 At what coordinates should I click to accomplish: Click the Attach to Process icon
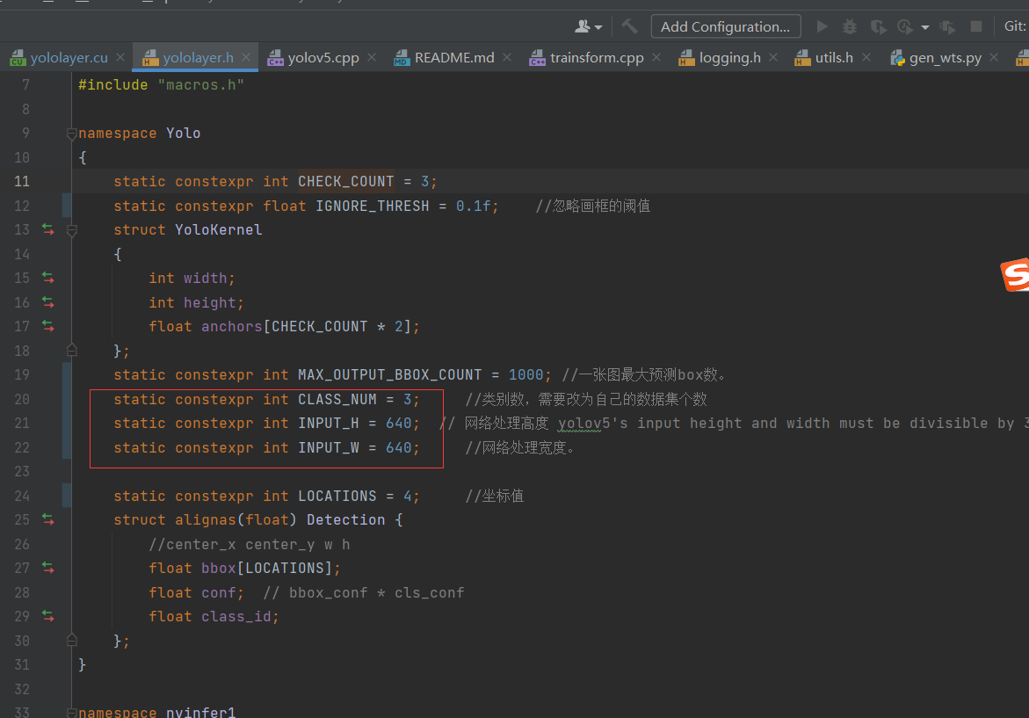coord(947,26)
